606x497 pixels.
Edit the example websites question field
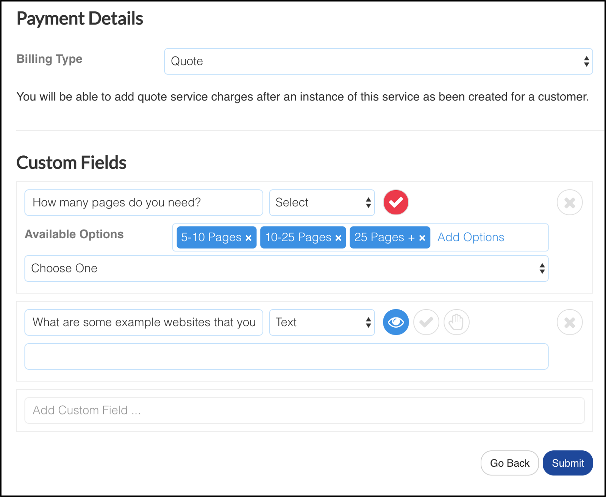(x=144, y=322)
